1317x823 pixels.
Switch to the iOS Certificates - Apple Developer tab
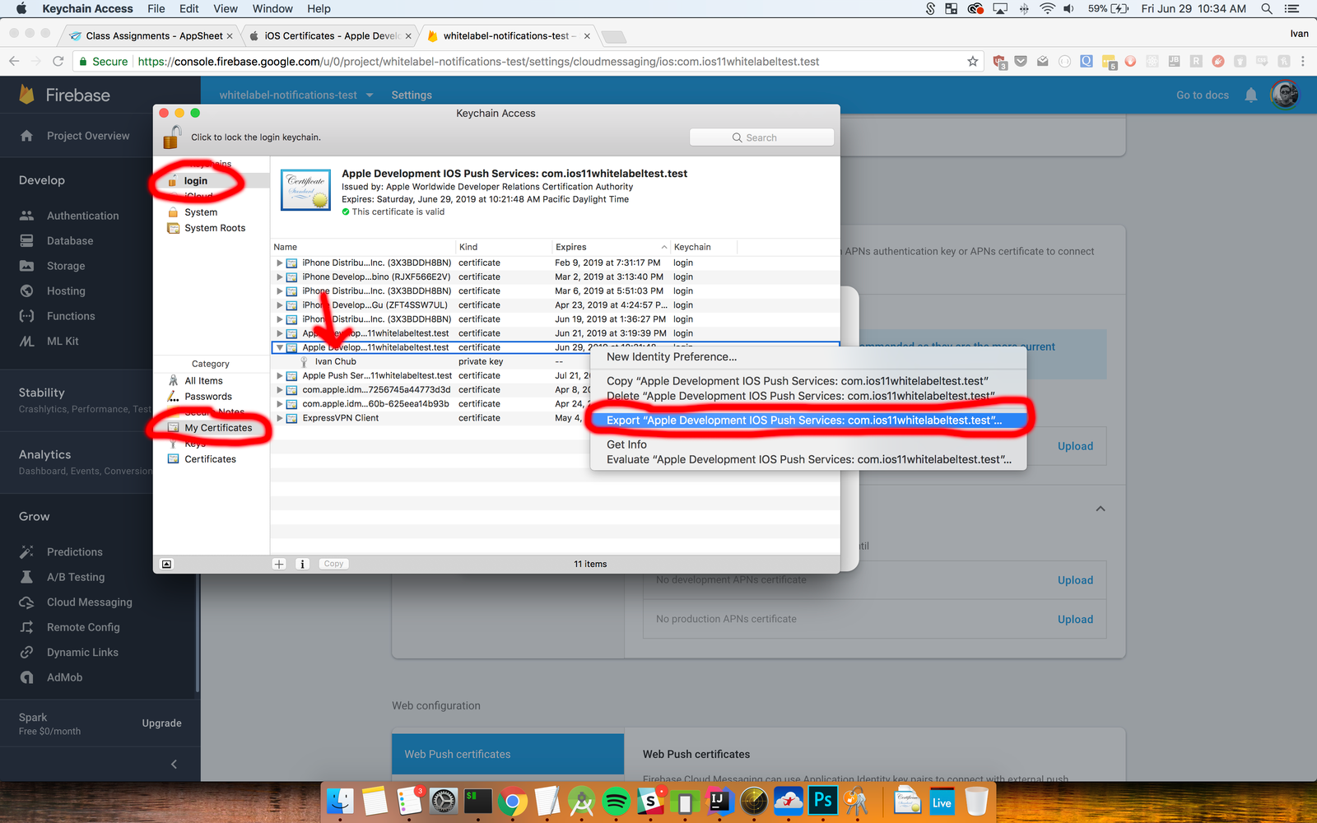[331, 35]
